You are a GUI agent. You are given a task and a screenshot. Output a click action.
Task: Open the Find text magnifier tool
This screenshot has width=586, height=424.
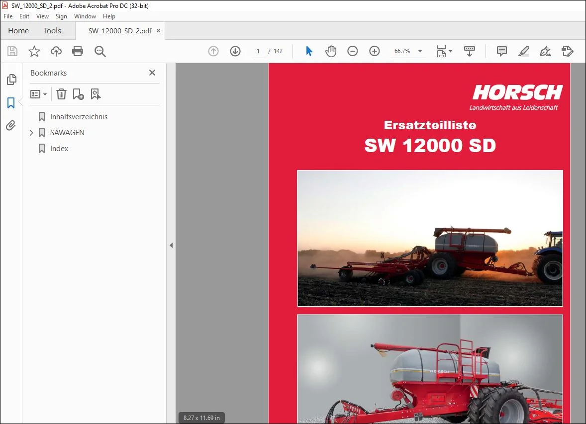click(100, 51)
